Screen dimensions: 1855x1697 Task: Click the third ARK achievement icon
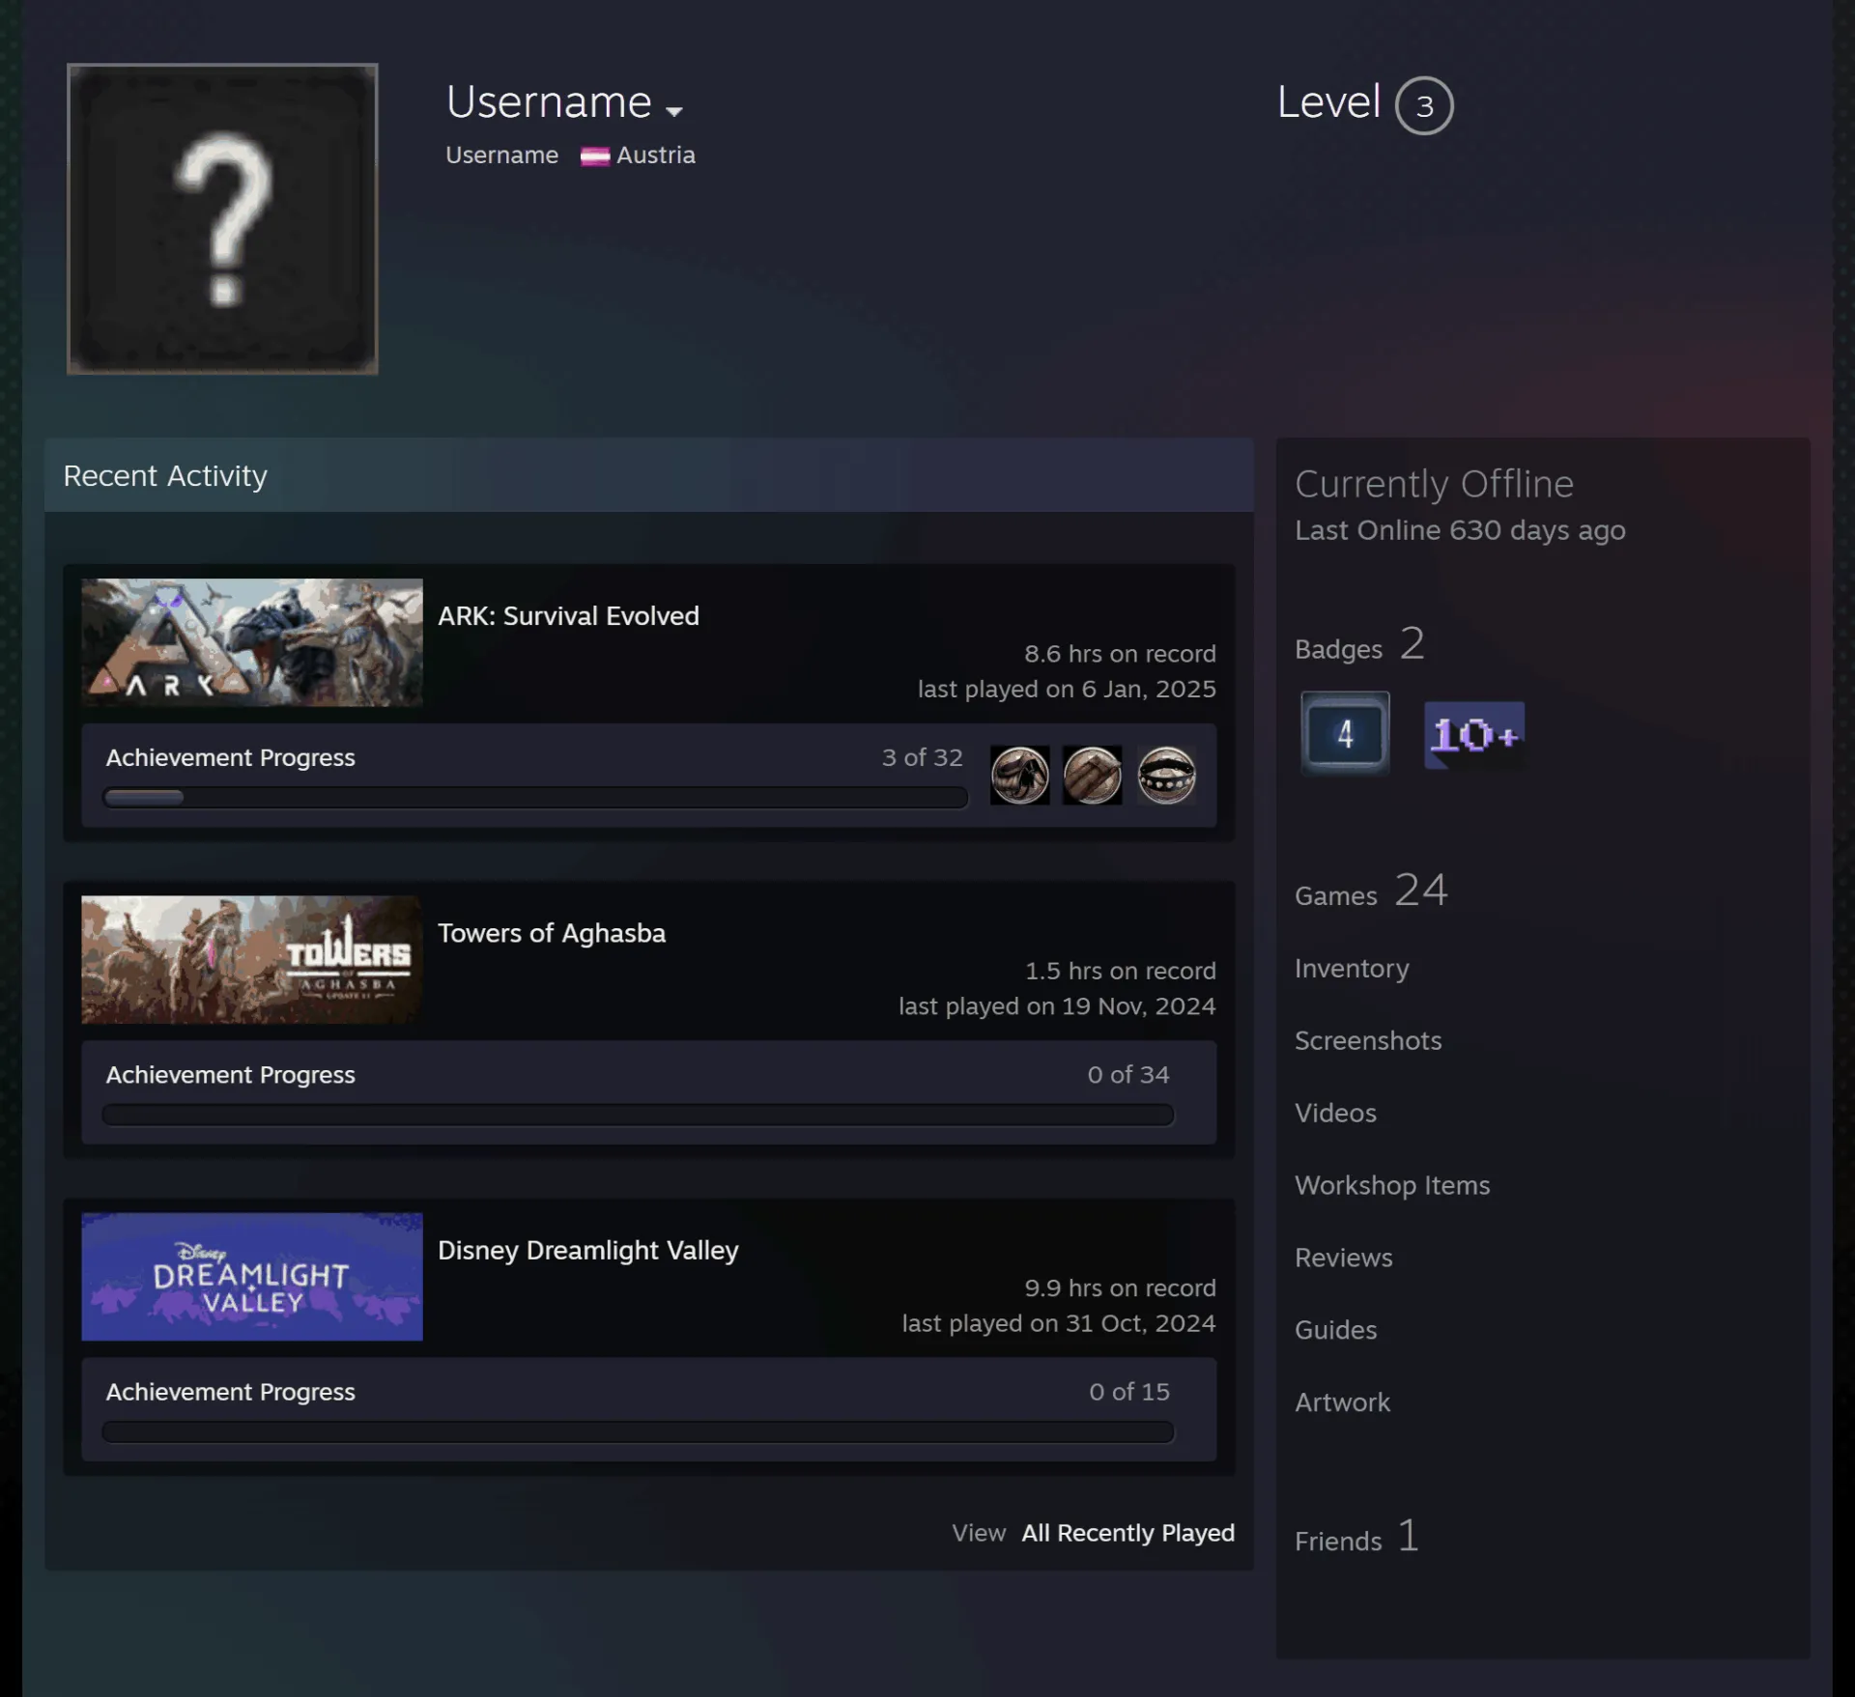pos(1166,775)
